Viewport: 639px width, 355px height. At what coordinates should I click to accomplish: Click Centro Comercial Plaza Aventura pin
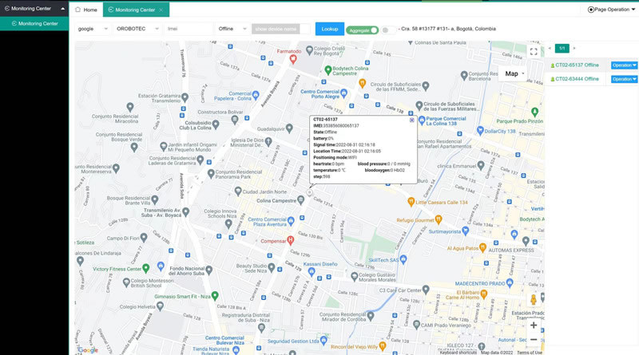click(x=291, y=222)
